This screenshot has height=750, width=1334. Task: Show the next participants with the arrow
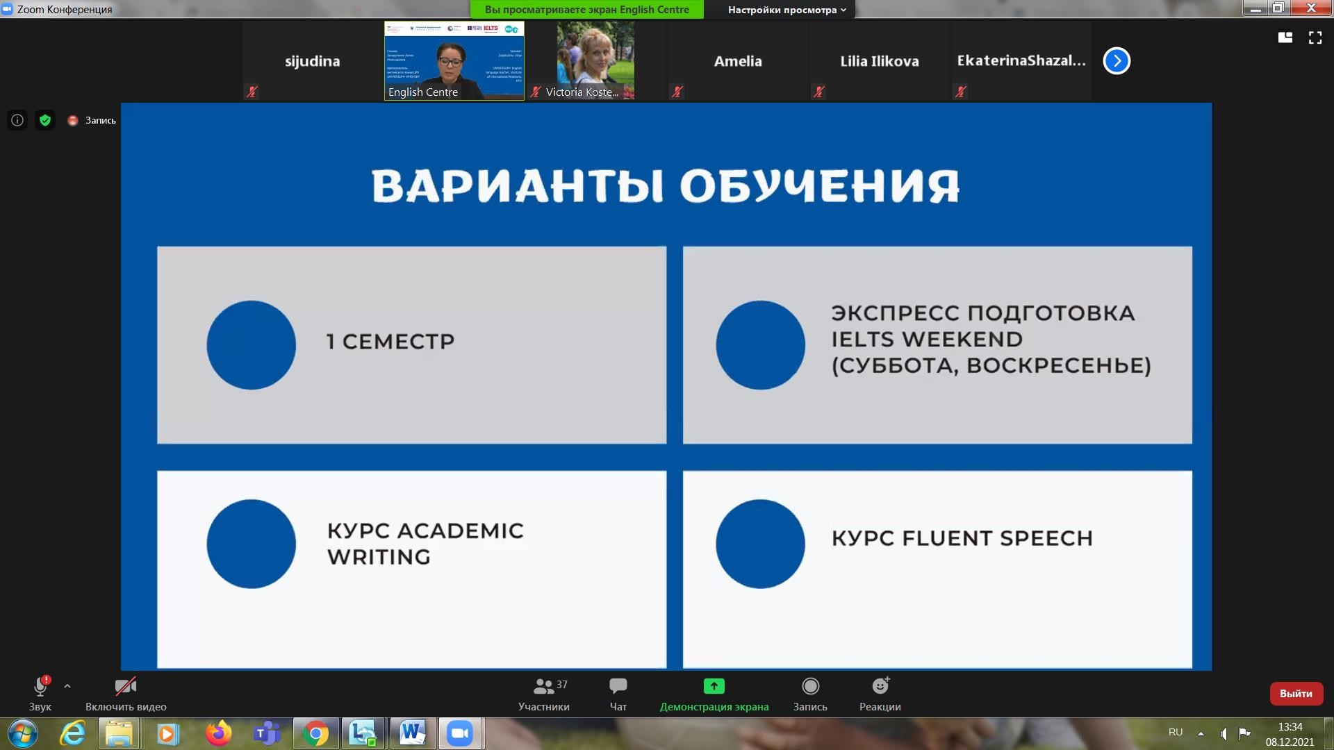pos(1117,60)
